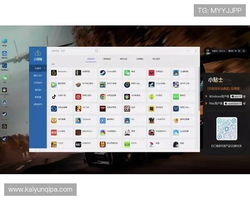Open the yellow 租 account rental tile

click(159, 109)
